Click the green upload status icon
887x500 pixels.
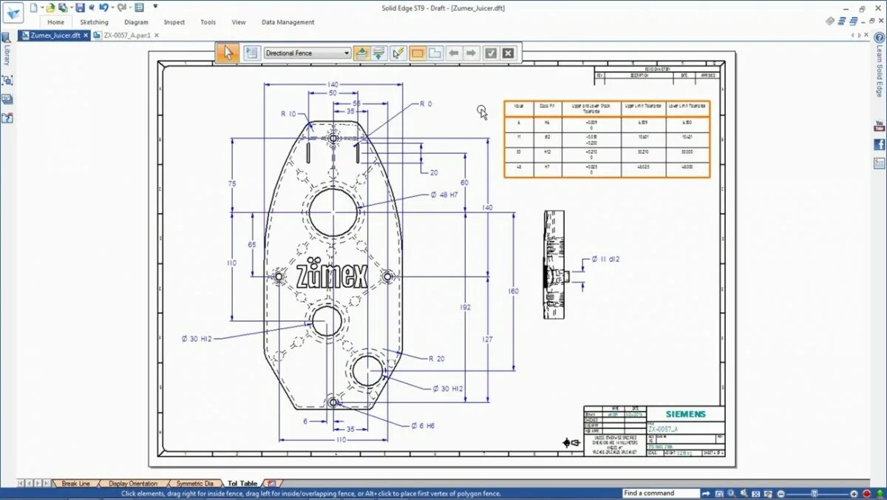880,493
